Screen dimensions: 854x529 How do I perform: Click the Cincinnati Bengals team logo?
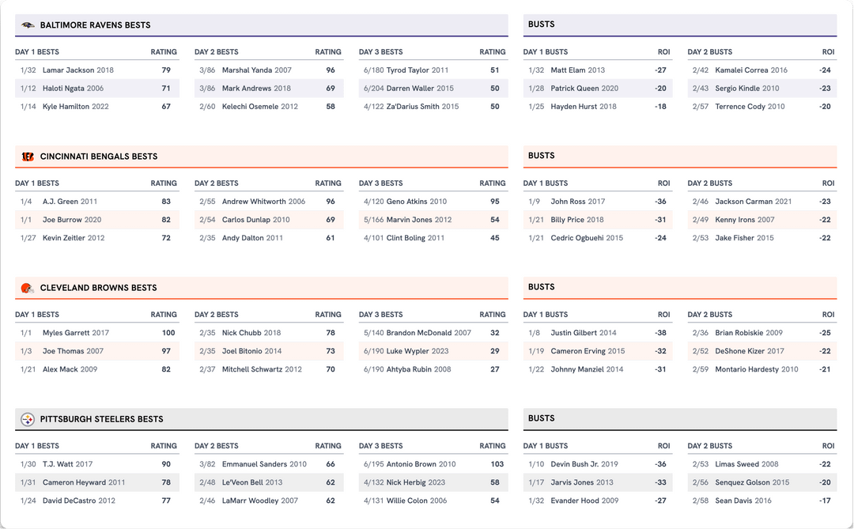pos(28,157)
